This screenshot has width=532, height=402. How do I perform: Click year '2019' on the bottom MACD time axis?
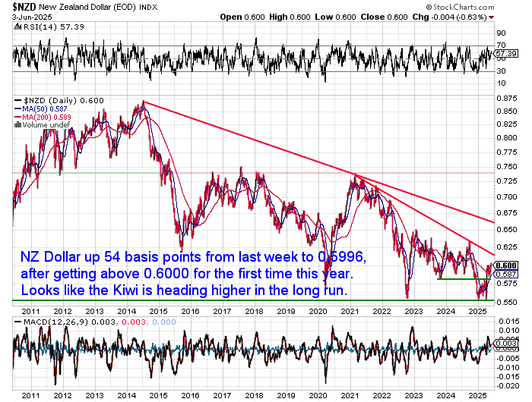click(x=286, y=396)
